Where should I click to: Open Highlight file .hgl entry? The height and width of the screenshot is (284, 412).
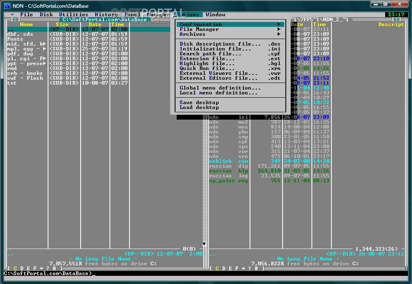coord(230,63)
